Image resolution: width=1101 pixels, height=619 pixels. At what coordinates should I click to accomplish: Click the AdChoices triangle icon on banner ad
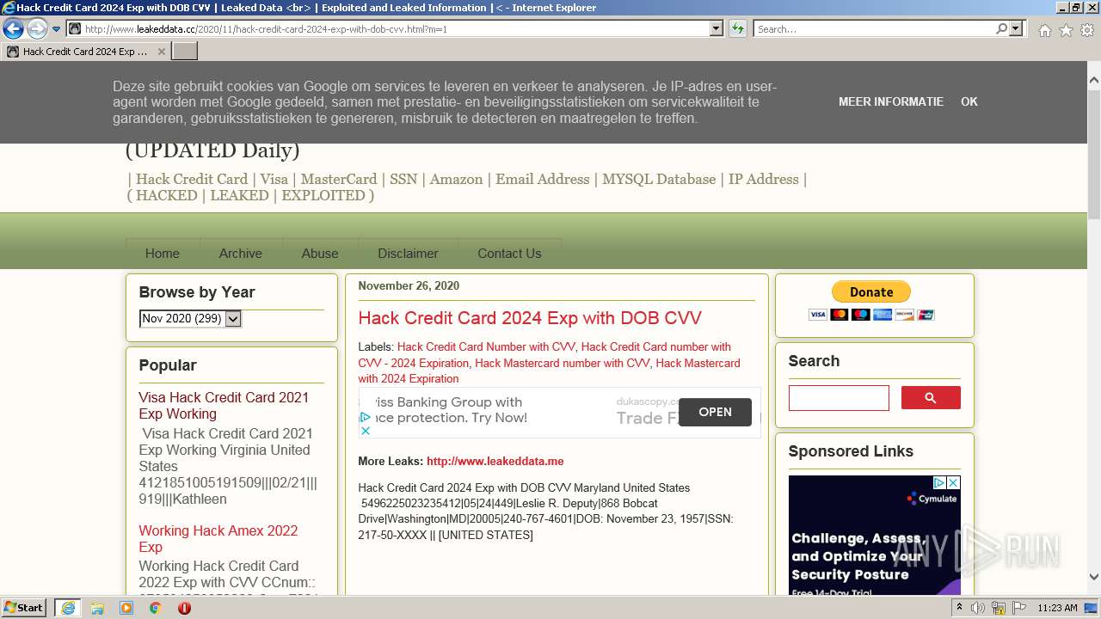point(366,417)
